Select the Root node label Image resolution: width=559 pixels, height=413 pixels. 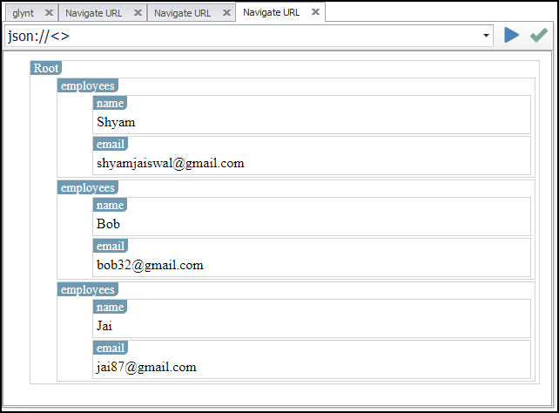click(x=46, y=68)
